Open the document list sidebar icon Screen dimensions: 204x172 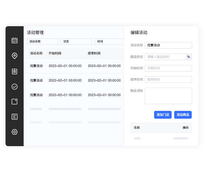click(x=15, y=117)
